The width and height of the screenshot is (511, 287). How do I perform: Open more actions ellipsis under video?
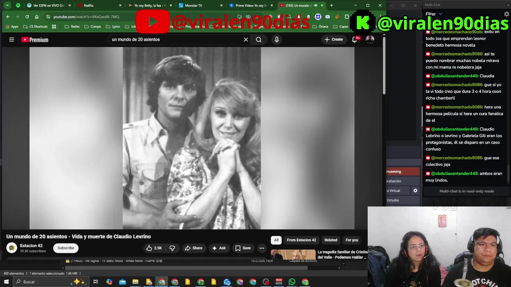[262, 248]
